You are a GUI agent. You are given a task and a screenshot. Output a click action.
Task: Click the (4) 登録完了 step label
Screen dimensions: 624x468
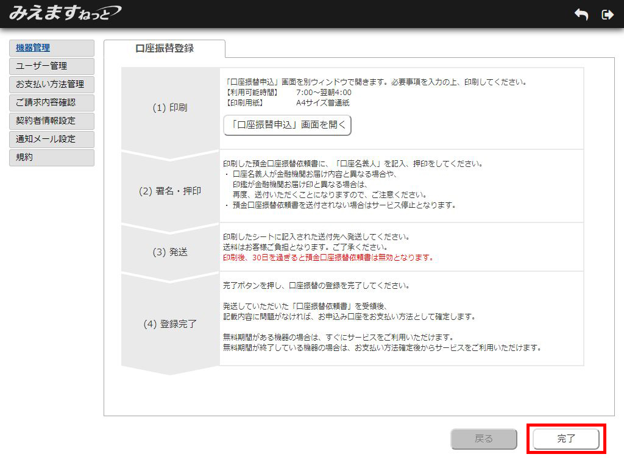click(170, 324)
